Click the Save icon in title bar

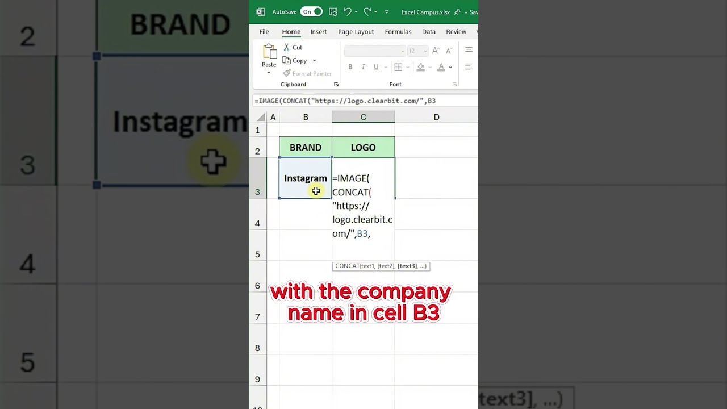click(x=333, y=11)
